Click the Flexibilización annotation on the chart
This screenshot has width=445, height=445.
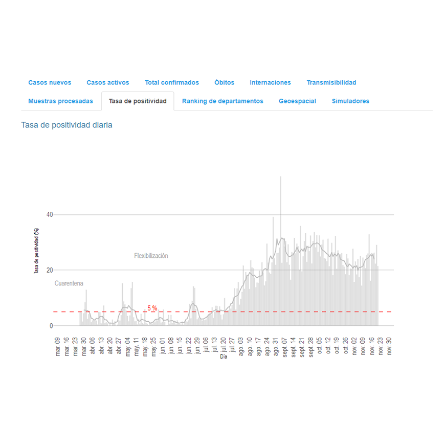[x=151, y=256]
